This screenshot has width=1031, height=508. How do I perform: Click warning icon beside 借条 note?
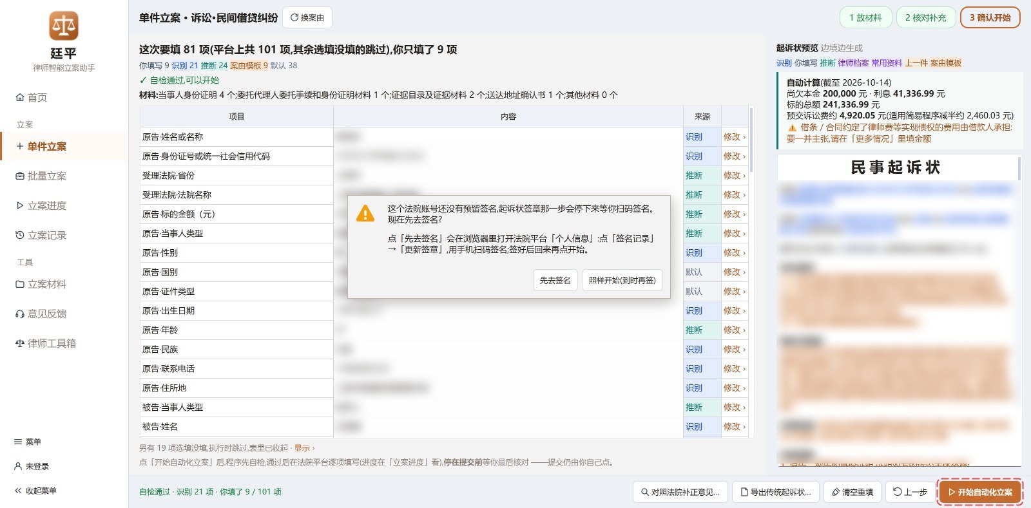pyautogui.click(x=792, y=127)
